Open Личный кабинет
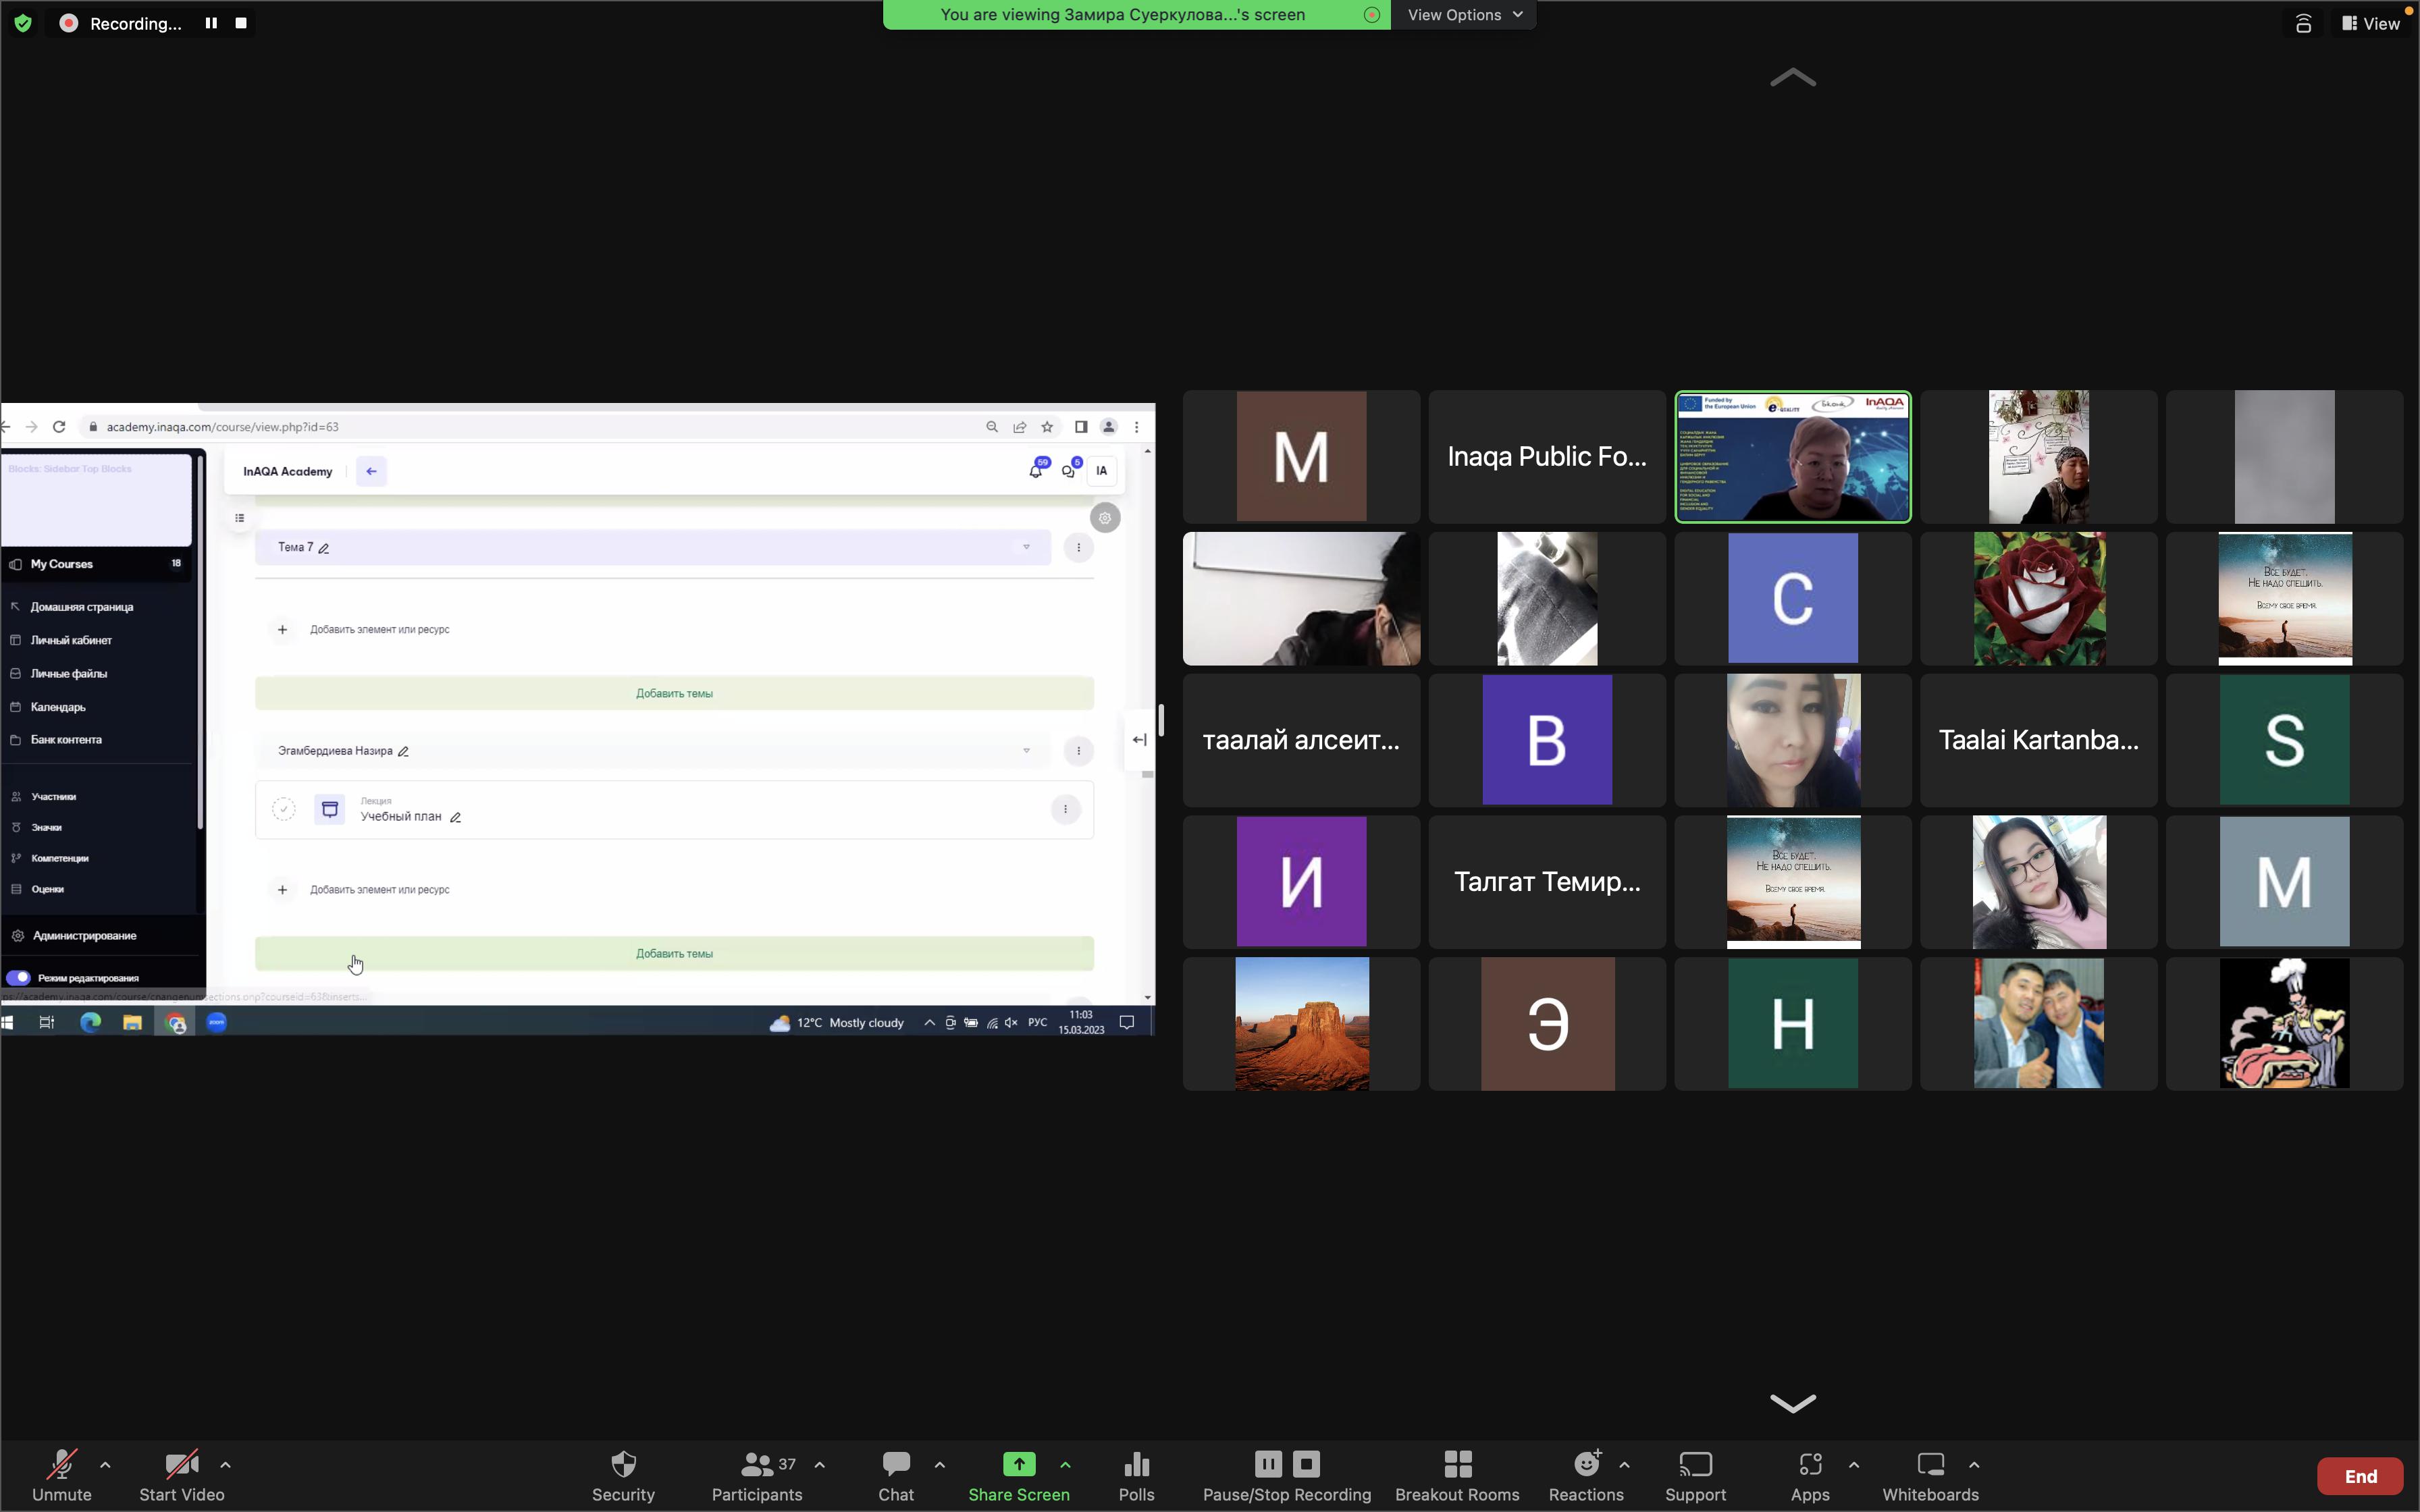Viewport: 2420px width, 1512px height. (x=71, y=640)
